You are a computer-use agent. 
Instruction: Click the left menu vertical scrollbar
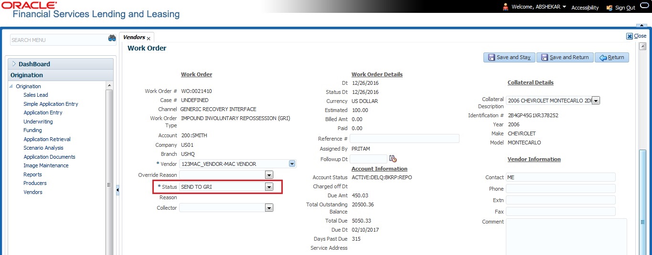[x=109, y=172]
